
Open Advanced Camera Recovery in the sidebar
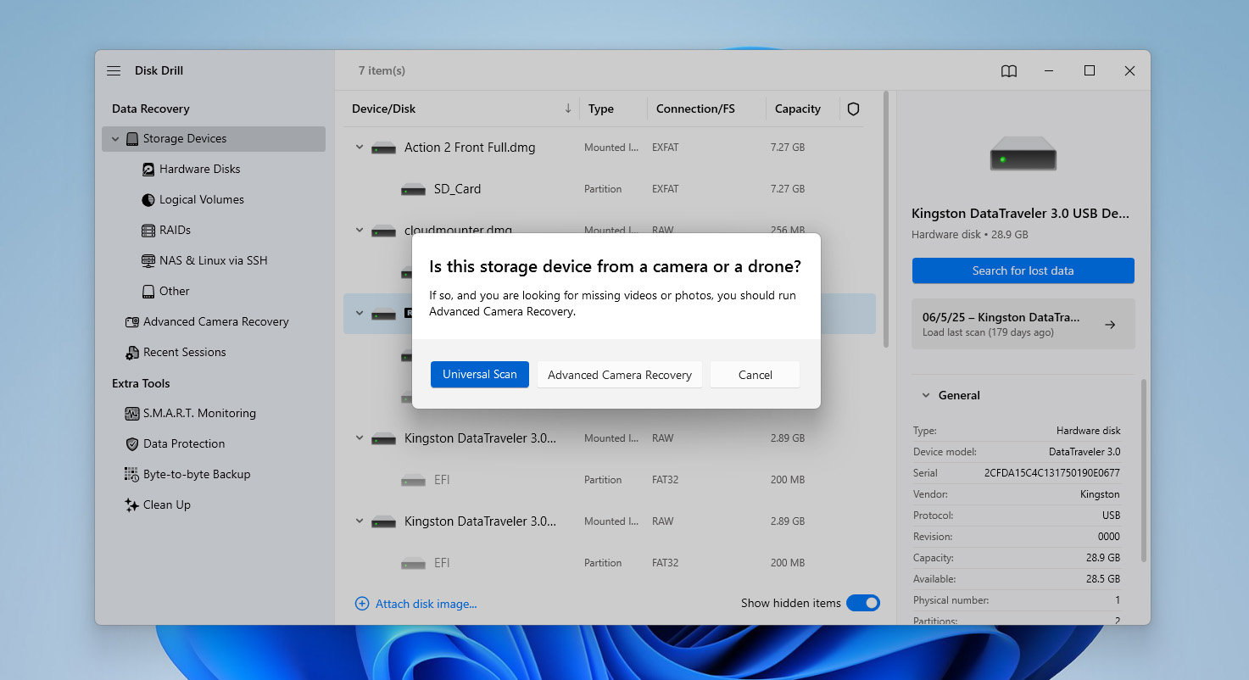point(215,321)
